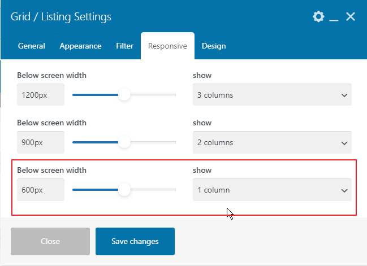The width and height of the screenshot is (367, 266).
Task: Expand the 3 columns dropdown
Action: [x=272, y=95]
